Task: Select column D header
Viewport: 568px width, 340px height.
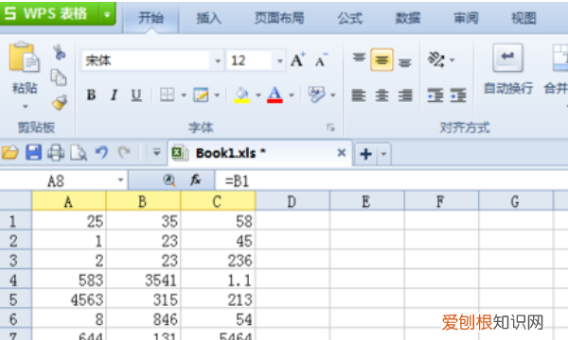Action: click(x=293, y=201)
